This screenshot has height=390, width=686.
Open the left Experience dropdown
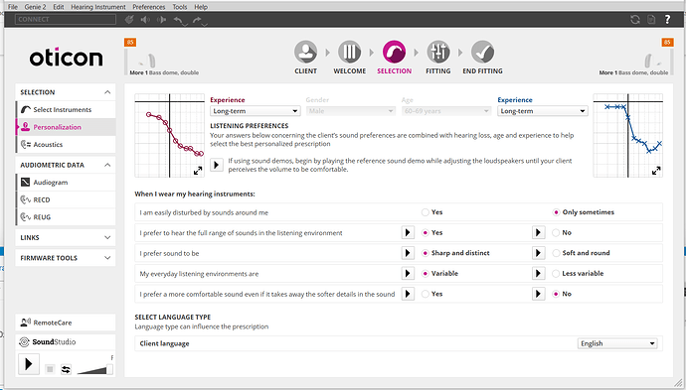click(255, 111)
